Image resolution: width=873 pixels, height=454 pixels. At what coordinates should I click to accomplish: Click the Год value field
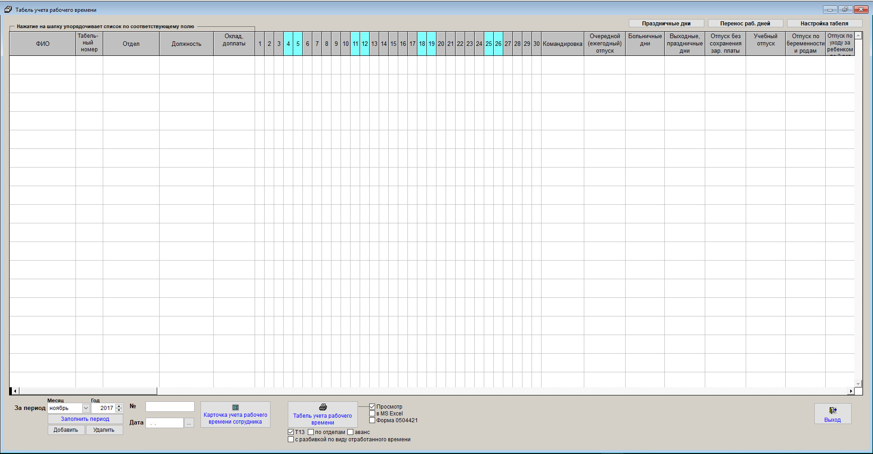[103, 408]
